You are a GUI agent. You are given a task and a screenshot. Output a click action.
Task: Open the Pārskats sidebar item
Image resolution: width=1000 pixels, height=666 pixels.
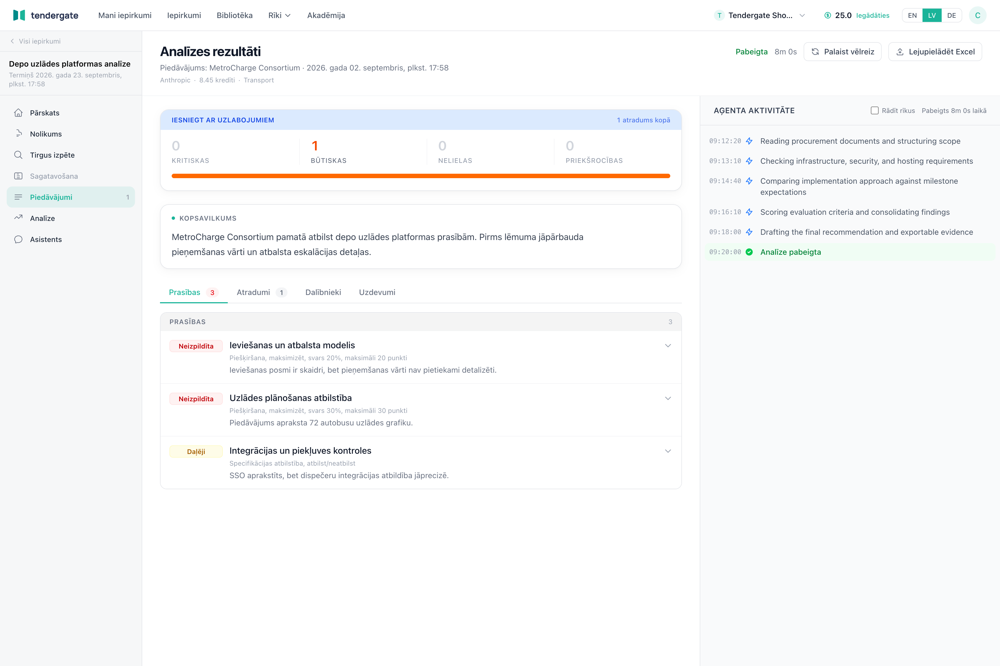(x=71, y=113)
